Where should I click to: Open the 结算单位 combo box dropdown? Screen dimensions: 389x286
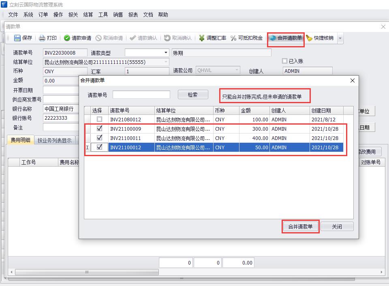tap(166, 62)
